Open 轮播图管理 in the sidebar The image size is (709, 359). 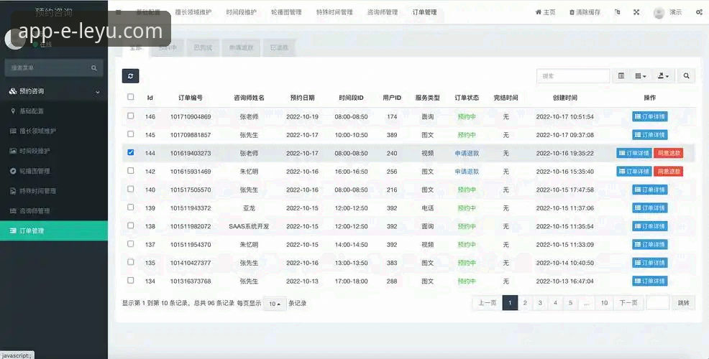tap(35, 171)
